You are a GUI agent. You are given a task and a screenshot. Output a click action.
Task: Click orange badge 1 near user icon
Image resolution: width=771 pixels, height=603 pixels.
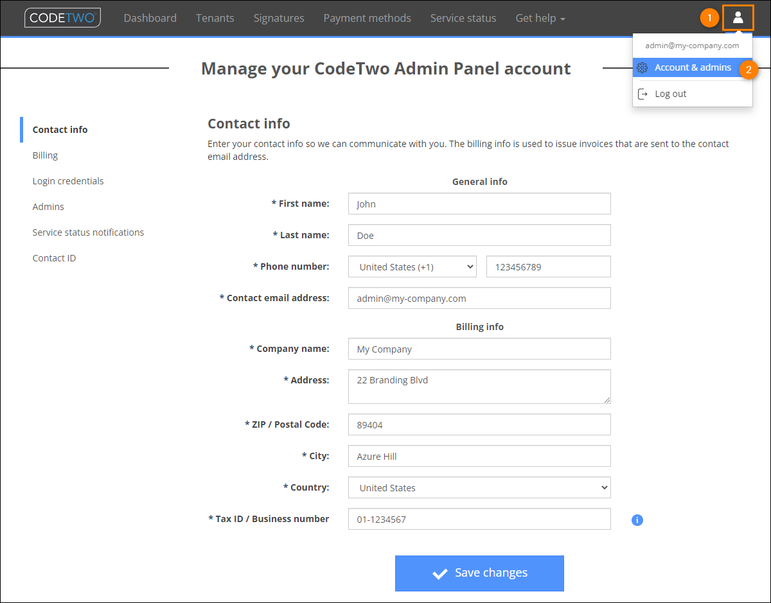pos(709,17)
